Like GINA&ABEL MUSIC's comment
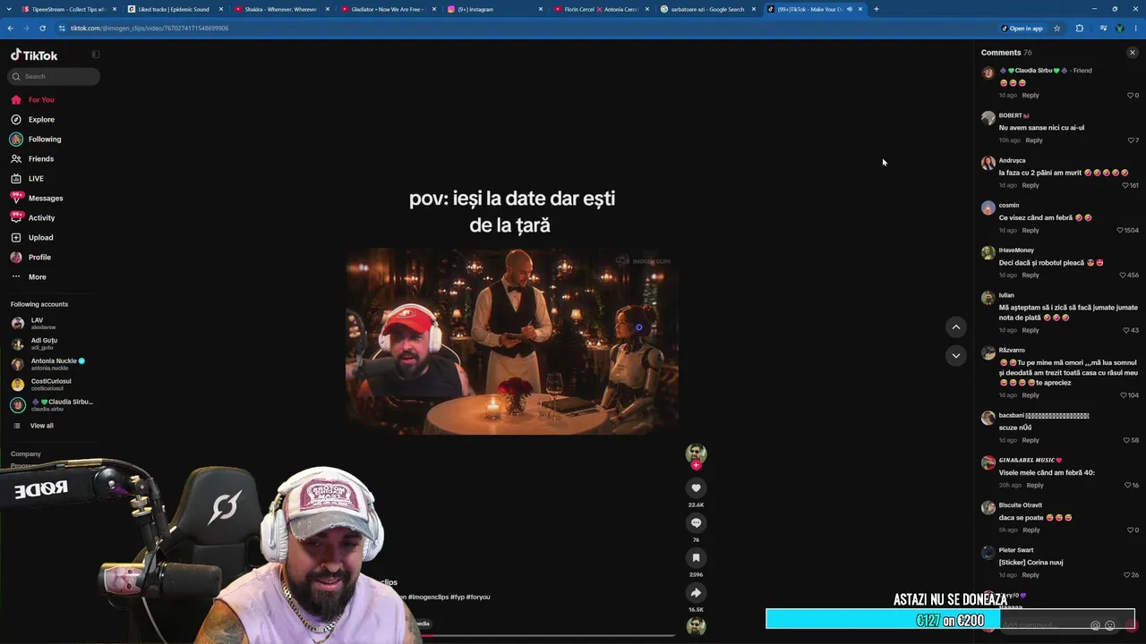This screenshot has height=644, width=1146. (x=1128, y=485)
